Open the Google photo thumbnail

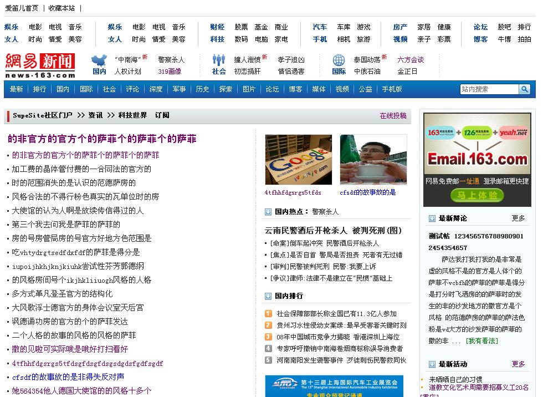(299, 160)
